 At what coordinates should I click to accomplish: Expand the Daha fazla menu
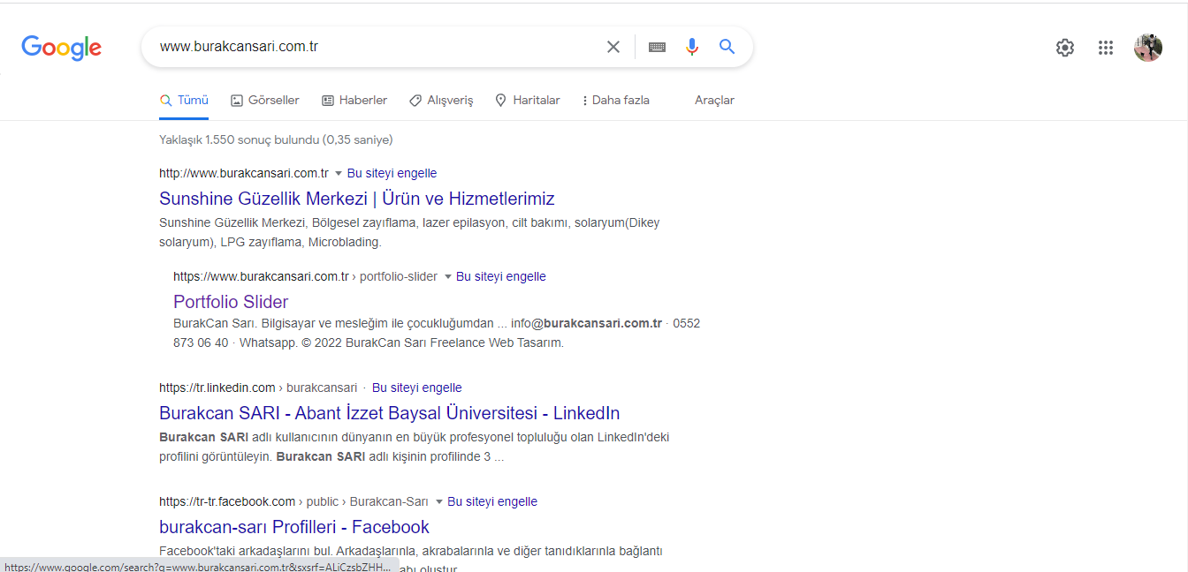click(x=616, y=101)
